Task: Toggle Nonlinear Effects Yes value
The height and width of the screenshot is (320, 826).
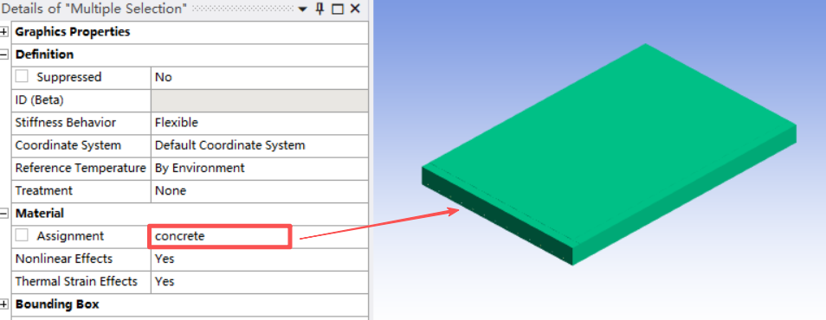Action: (x=260, y=259)
